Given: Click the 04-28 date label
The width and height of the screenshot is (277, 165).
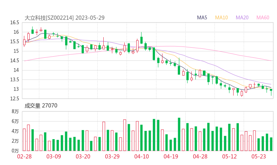Looking at the screenshot, I should tap(200, 156).
